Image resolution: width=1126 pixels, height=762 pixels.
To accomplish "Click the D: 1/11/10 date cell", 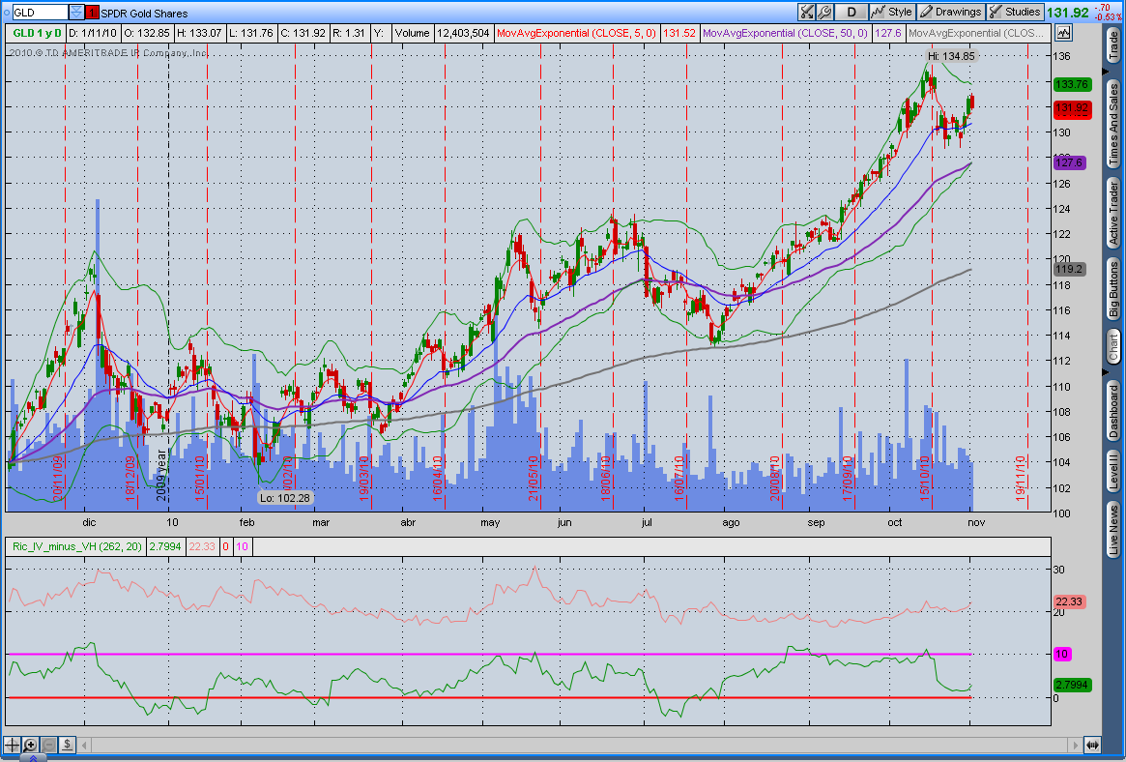I will click(x=93, y=33).
